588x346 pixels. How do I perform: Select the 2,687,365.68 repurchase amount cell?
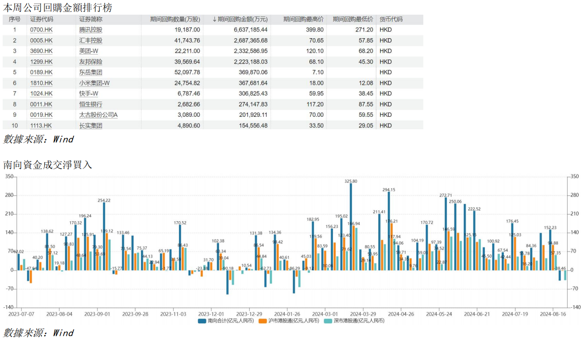pos(251,40)
